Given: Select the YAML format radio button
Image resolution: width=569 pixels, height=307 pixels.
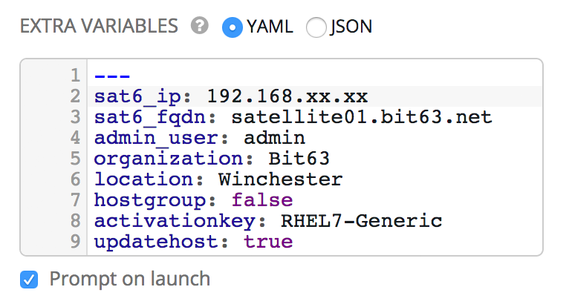Looking at the screenshot, I should [233, 27].
